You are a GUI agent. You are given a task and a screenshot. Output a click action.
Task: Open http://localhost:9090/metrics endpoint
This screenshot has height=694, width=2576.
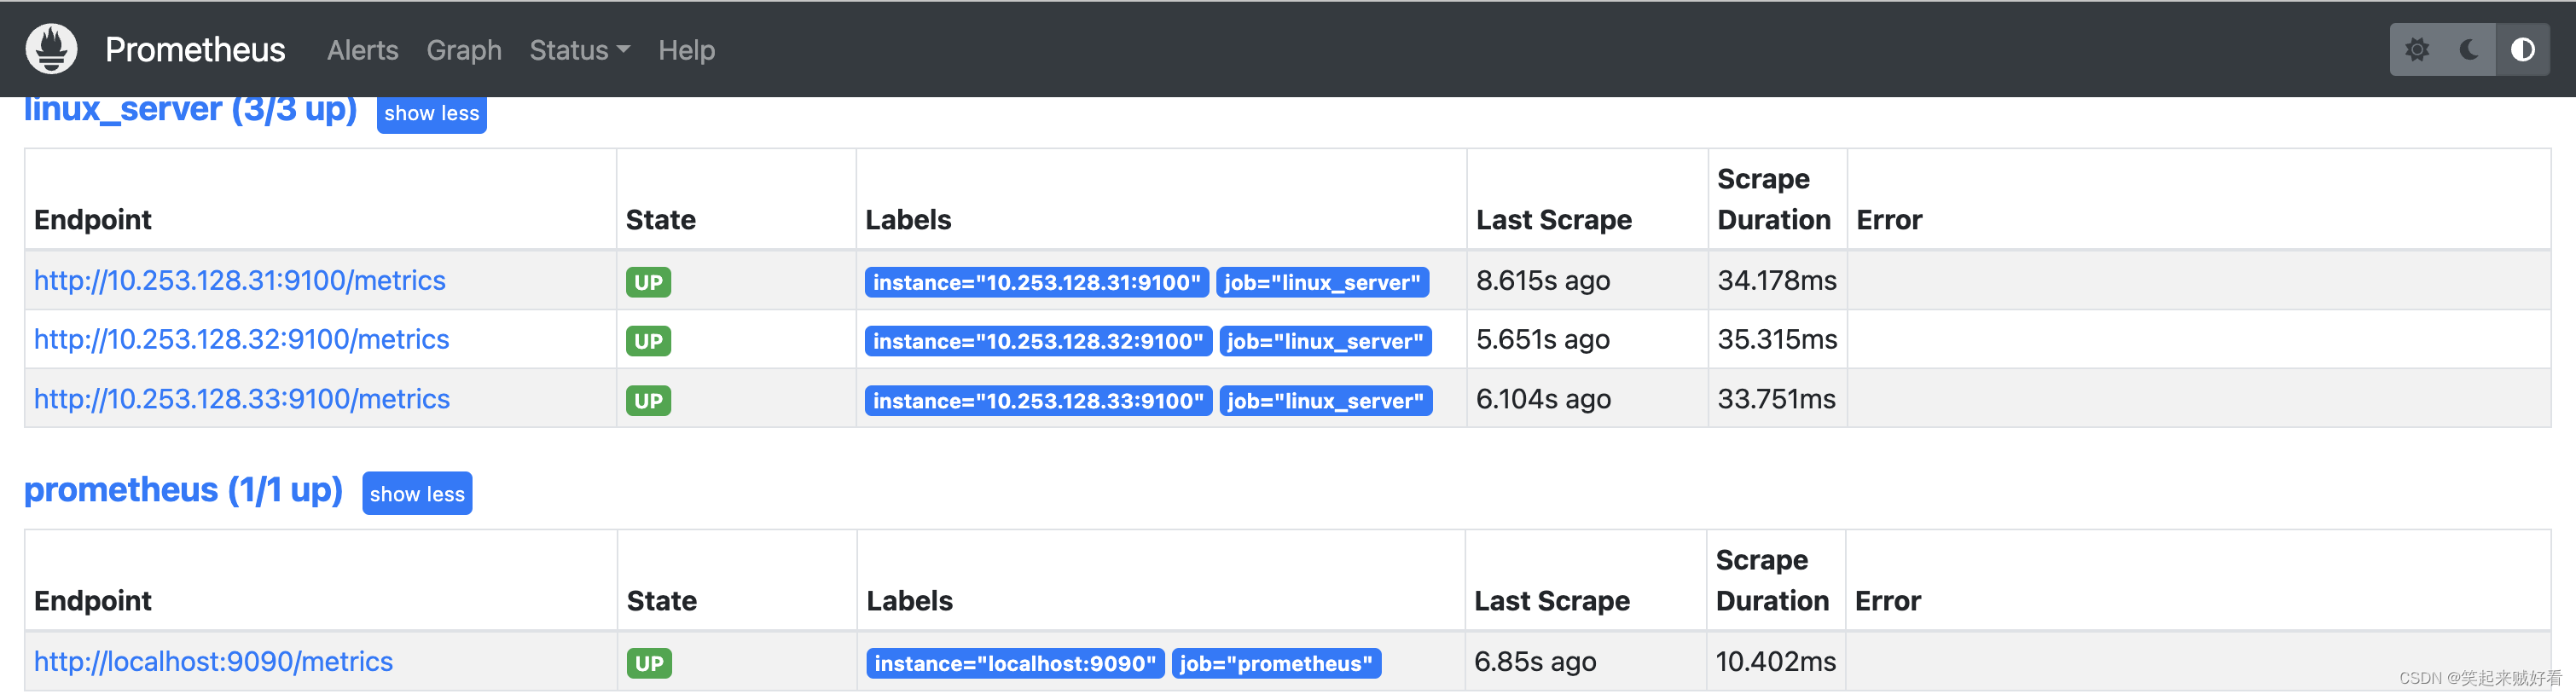pos(213,662)
